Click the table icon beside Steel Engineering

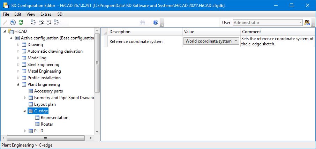[x=24, y=65]
